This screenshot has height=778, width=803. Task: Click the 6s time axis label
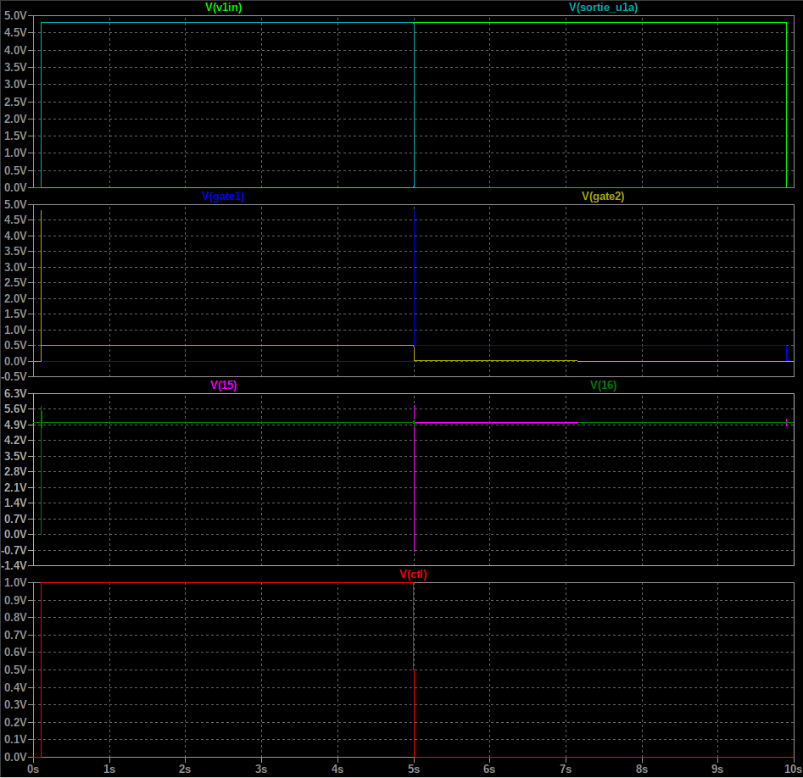click(489, 770)
